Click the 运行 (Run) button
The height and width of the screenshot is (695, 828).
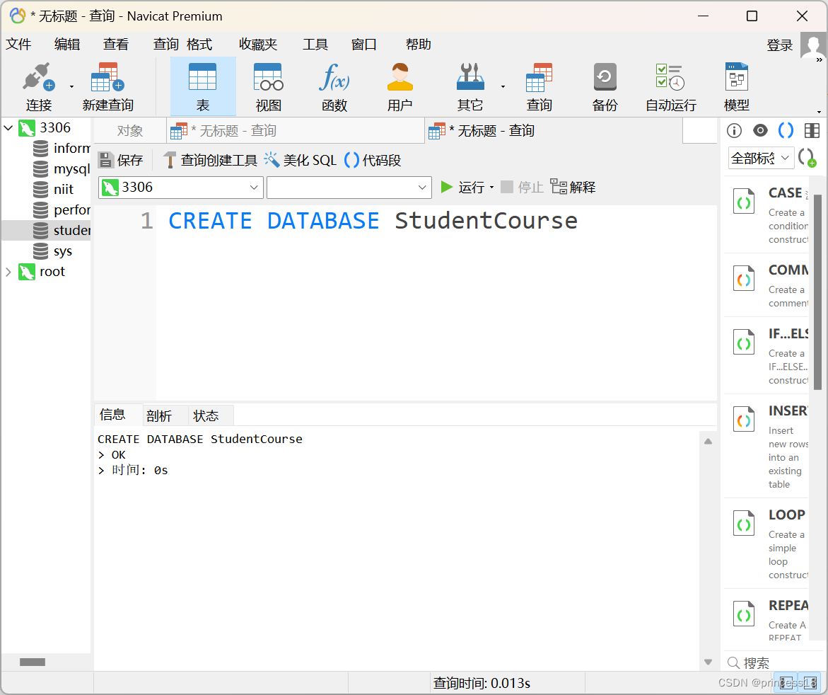[x=463, y=187]
